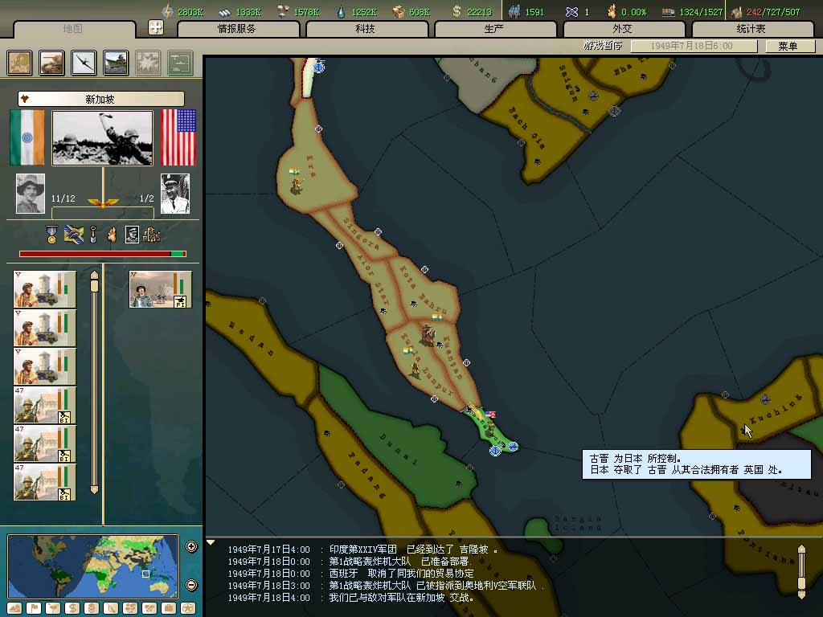823x617 pixels.
Task: Open the 生产 tab
Action: pyautogui.click(x=494, y=29)
